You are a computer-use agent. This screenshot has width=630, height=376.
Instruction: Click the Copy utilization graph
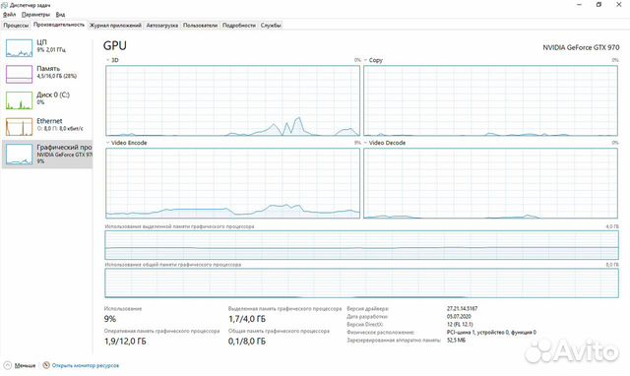[x=490, y=100]
